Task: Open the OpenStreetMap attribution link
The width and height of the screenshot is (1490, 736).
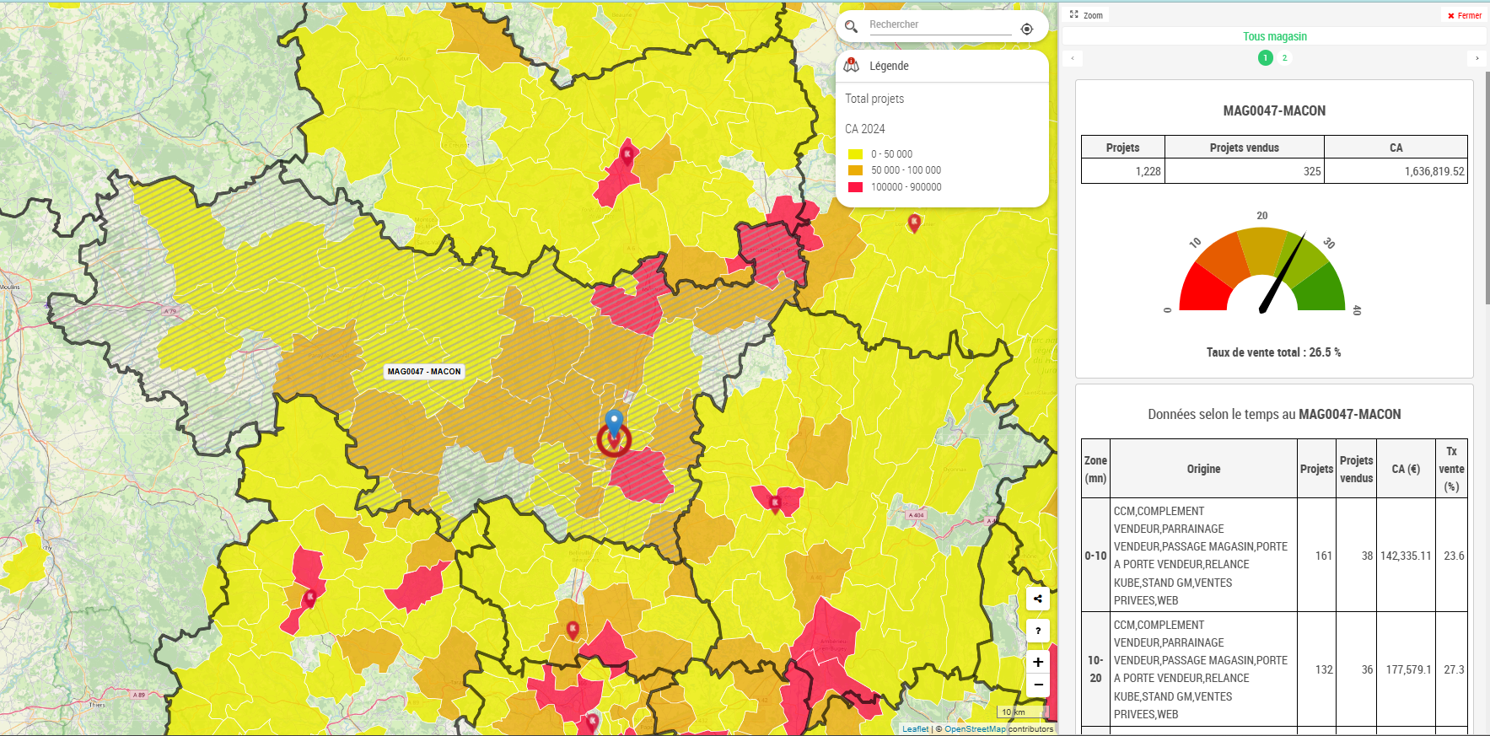Action: (975, 729)
